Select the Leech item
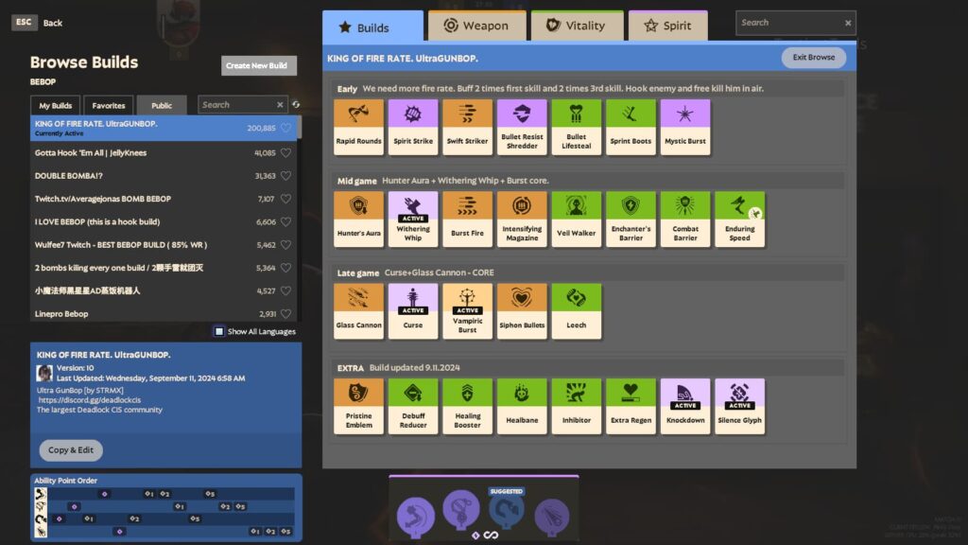Screen dimensions: 968x545 click(x=577, y=311)
